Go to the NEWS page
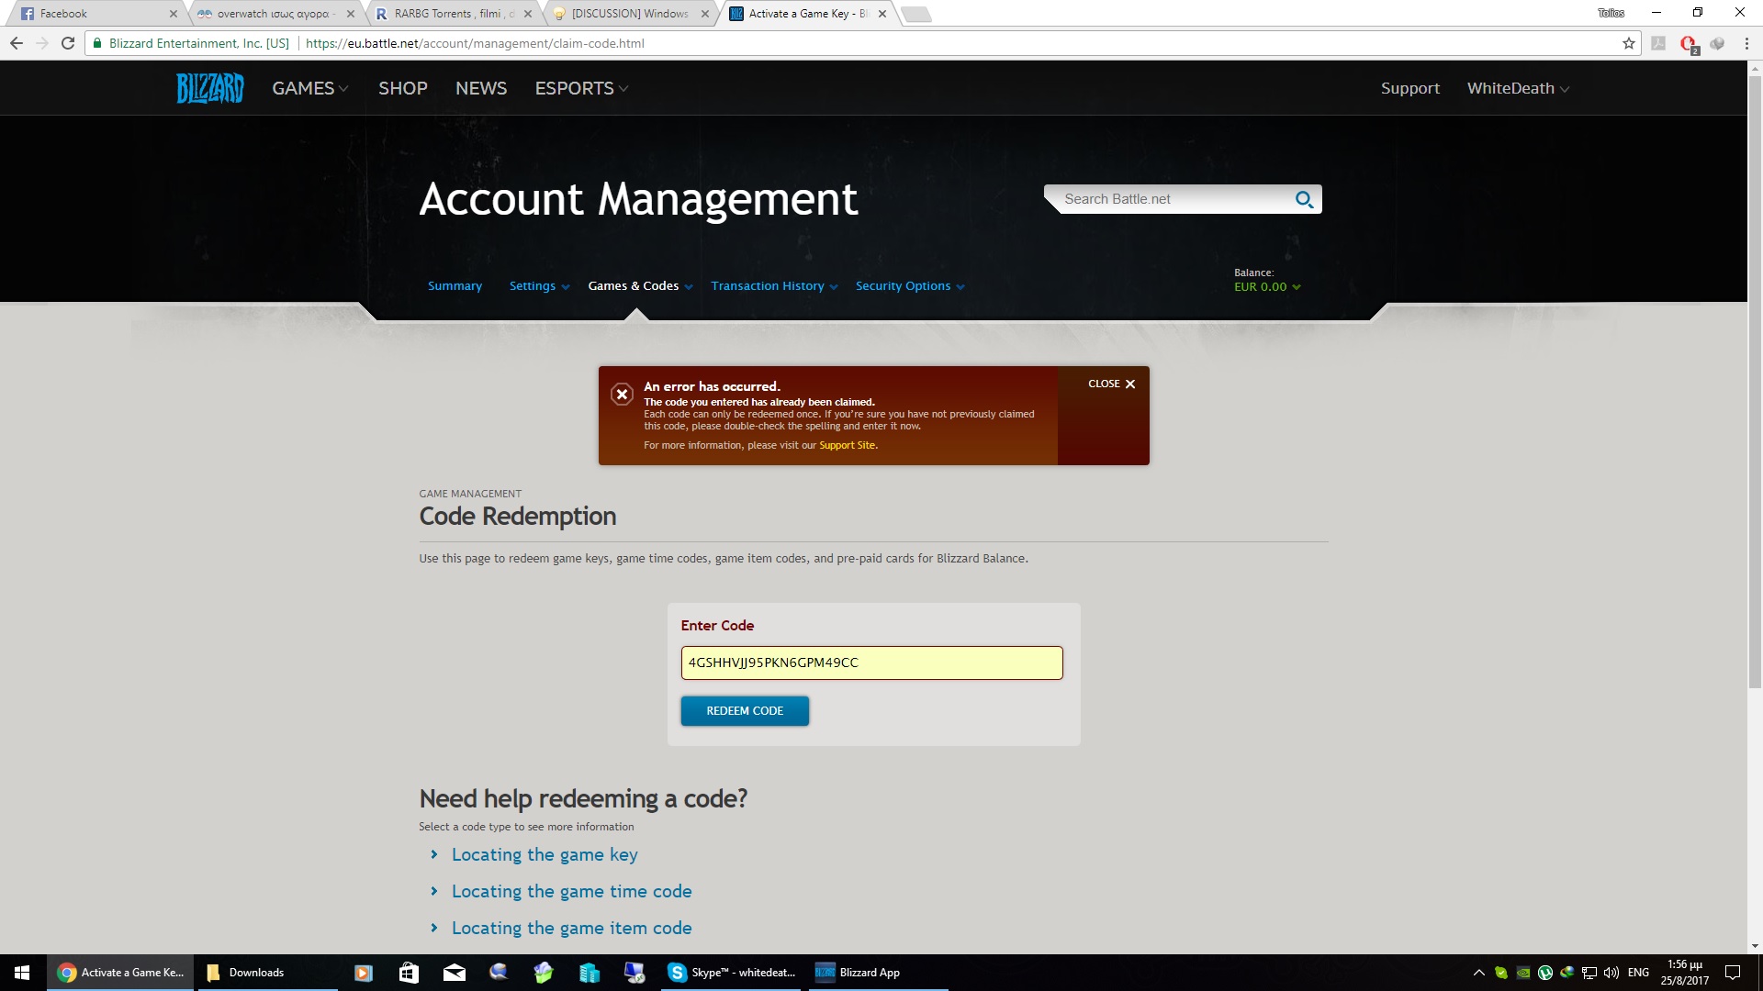1763x991 pixels. [x=481, y=88]
